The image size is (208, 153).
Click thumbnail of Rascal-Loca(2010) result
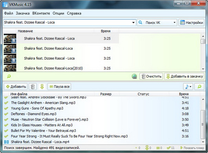tap(10, 68)
